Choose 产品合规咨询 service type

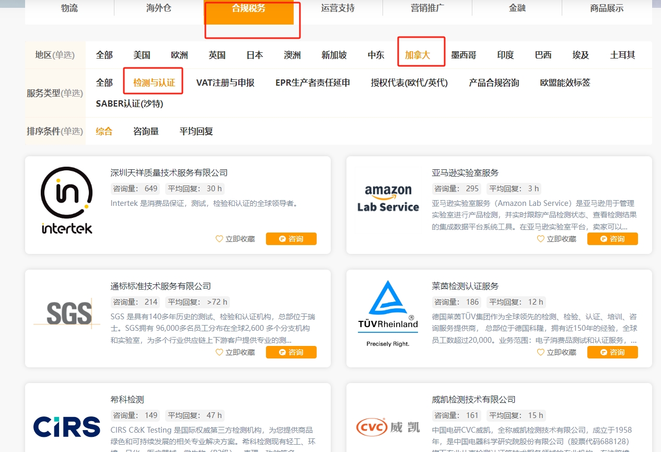(494, 83)
